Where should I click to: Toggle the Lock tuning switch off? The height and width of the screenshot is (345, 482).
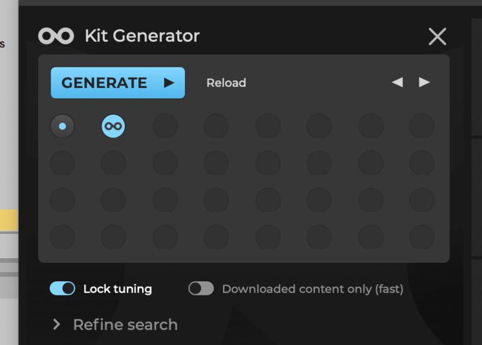click(x=63, y=289)
